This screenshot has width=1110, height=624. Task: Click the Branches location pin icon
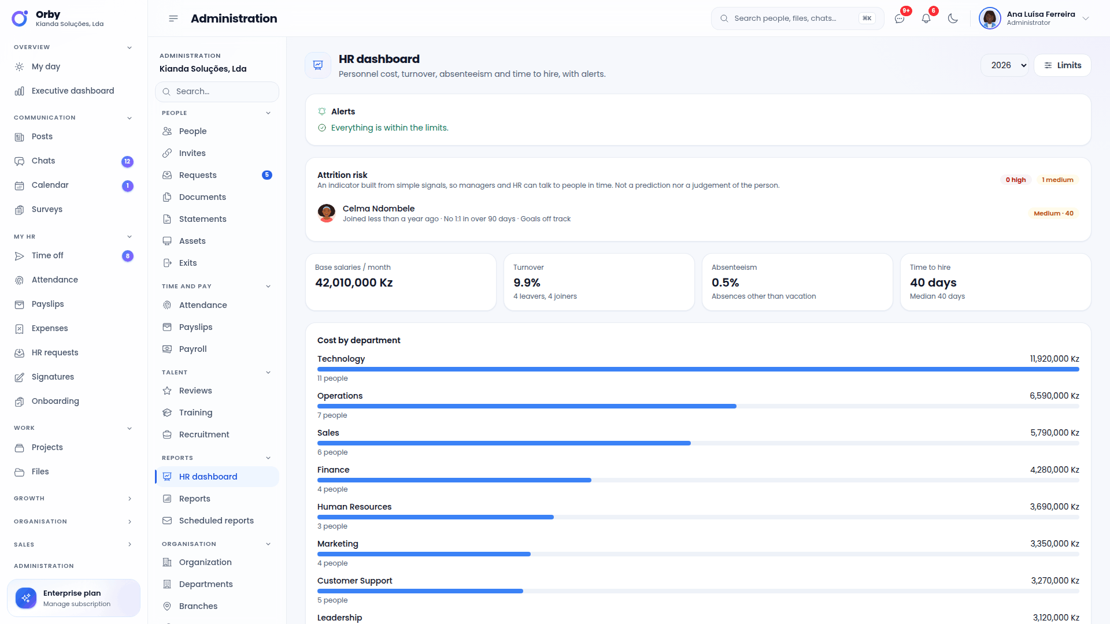167,606
